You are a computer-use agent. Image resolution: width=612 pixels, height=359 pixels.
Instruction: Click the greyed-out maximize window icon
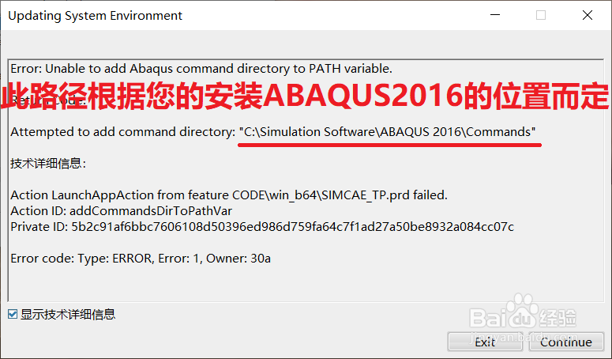point(541,15)
